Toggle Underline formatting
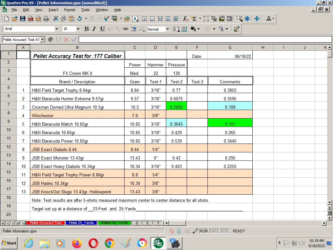 click(x=102, y=29)
